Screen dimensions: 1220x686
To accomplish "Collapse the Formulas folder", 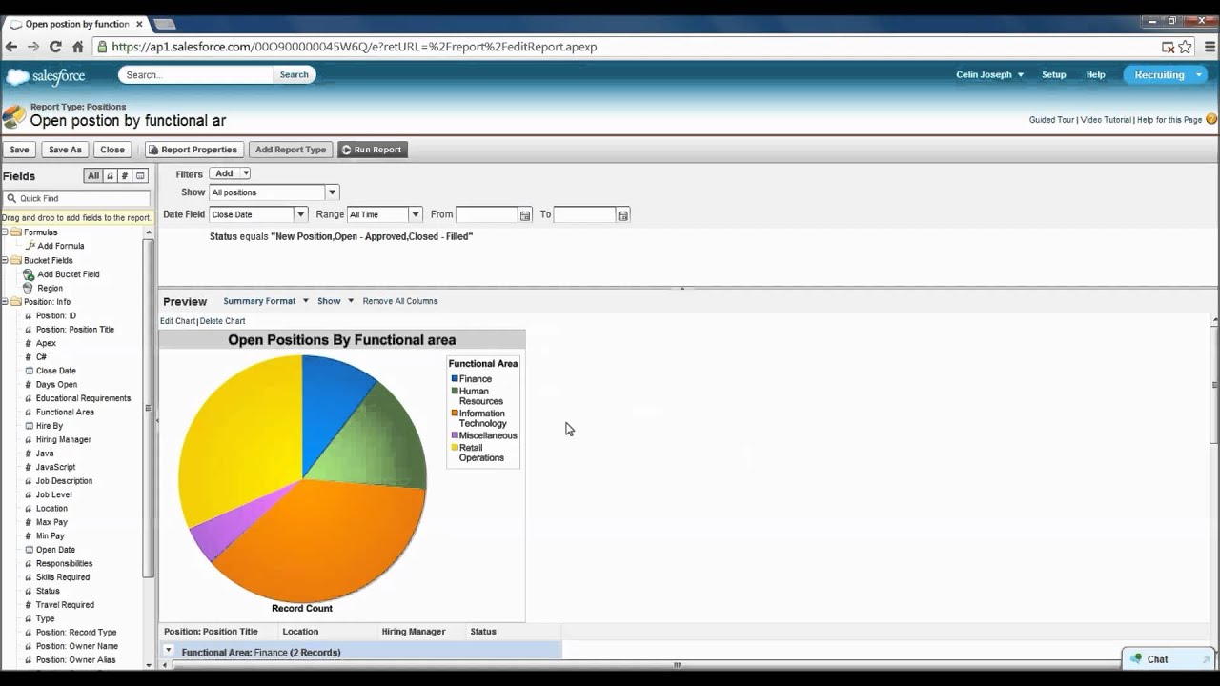I will 5,232.
